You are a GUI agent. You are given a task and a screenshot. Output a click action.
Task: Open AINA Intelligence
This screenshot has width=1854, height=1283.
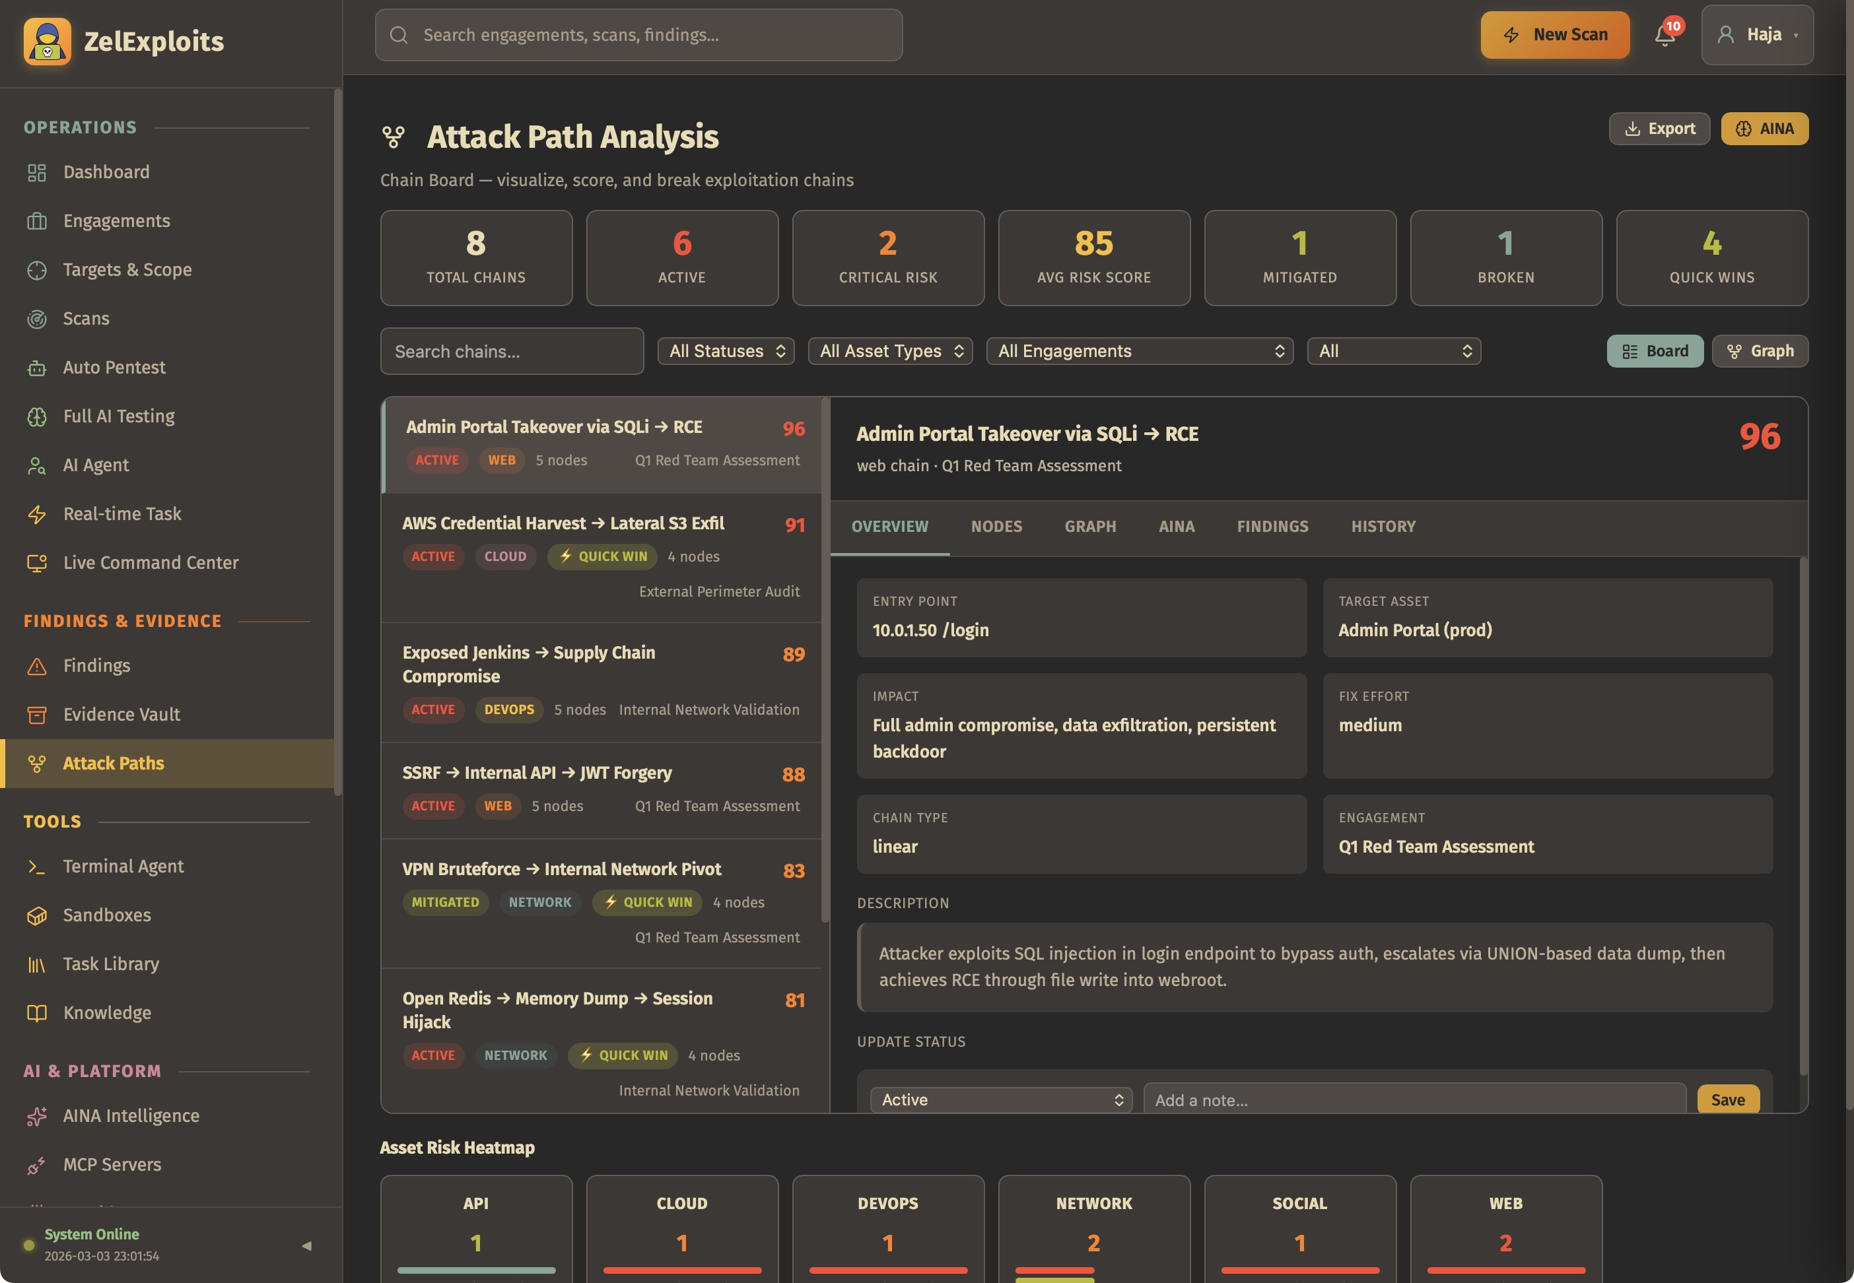[x=131, y=1116]
